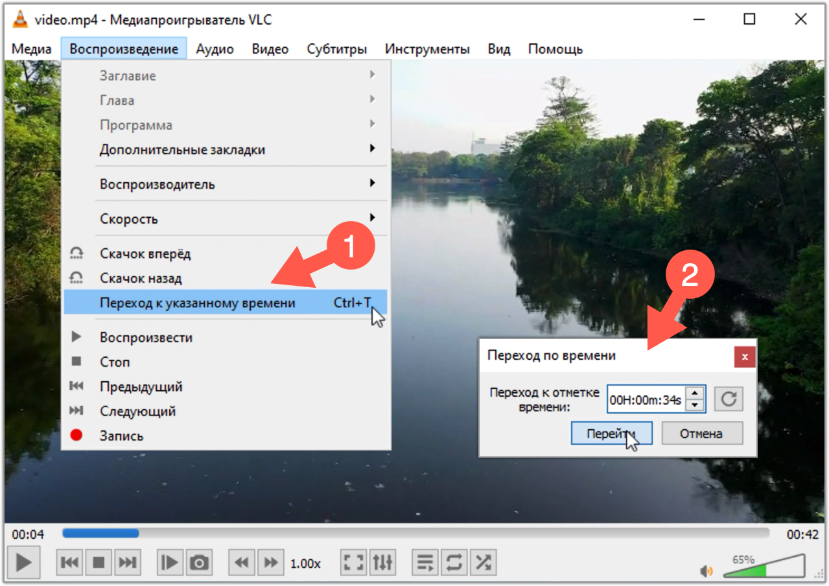Click the slower playback rewind icon
Image resolution: width=829 pixels, height=586 pixels.
(x=242, y=563)
